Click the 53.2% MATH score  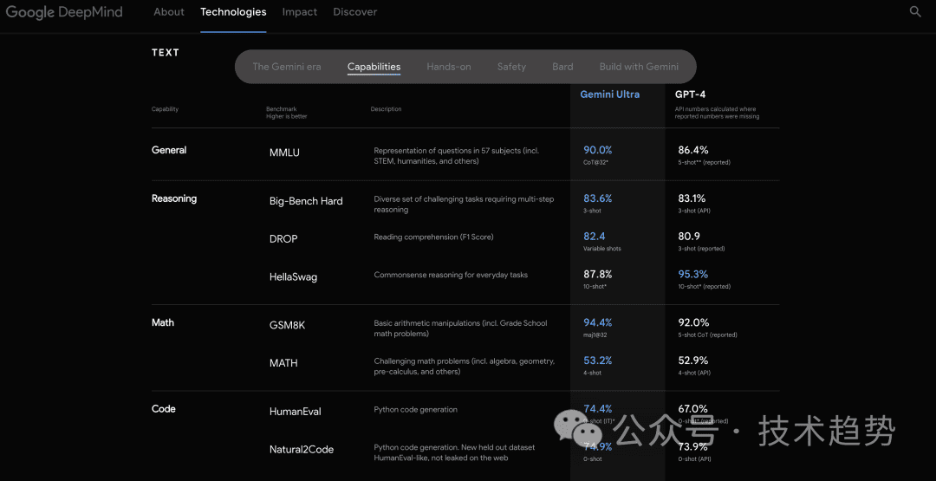tap(597, 361)
